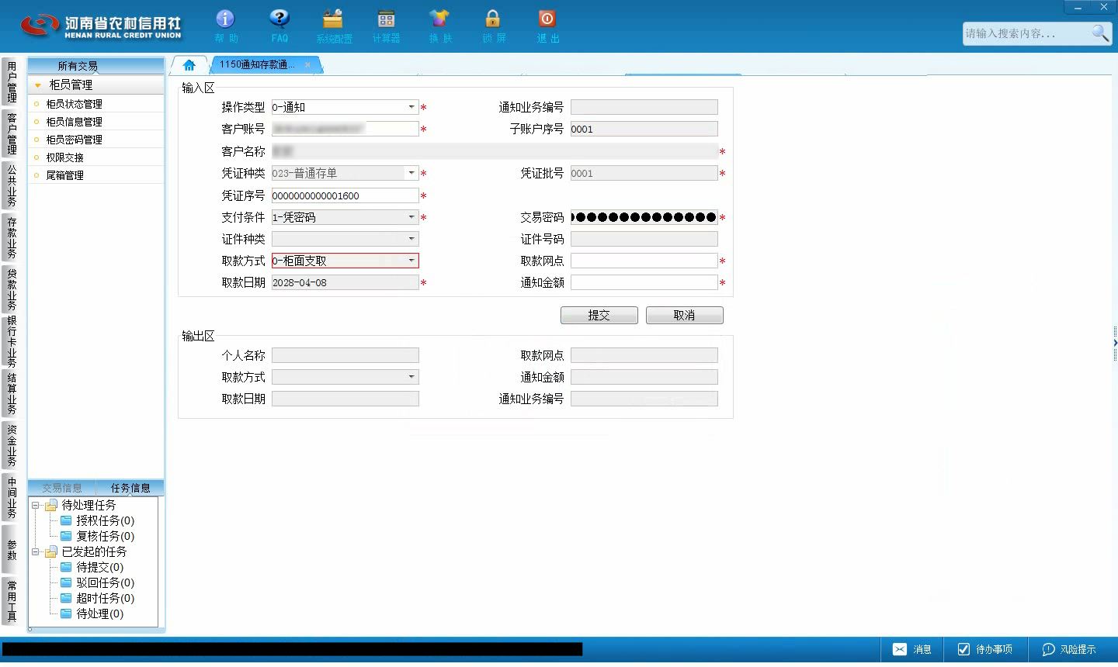Image resolution: width=1118 pixels, height=667 pixels.
Task: Open the output area 取款方式 dropdown
Action: coord(411,377)
